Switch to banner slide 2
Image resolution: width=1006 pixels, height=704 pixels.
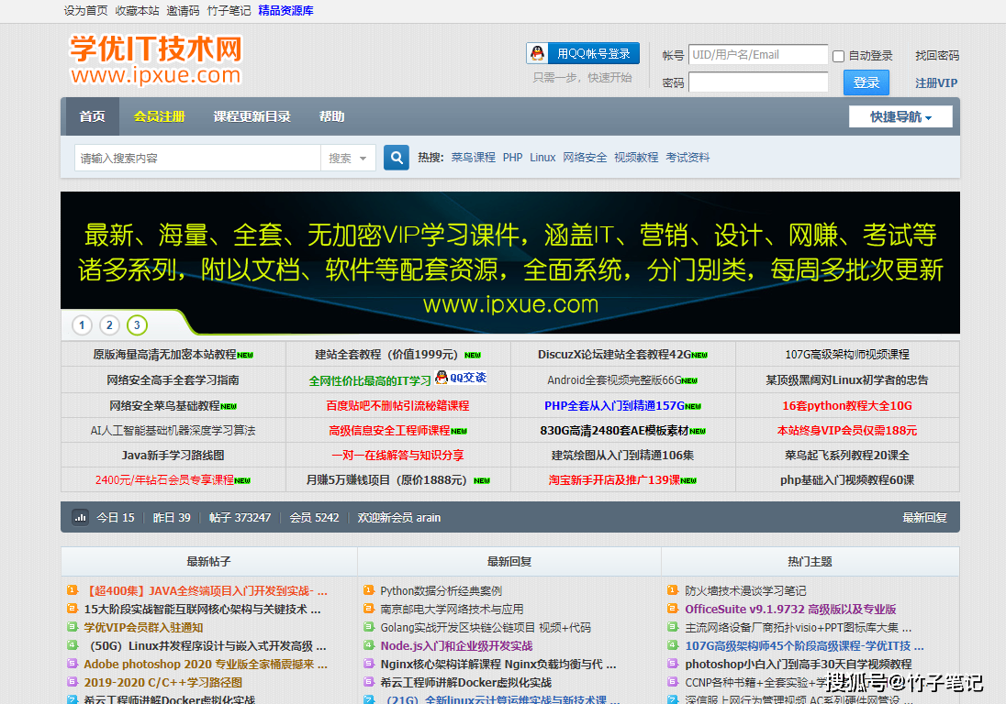point(109,324)
